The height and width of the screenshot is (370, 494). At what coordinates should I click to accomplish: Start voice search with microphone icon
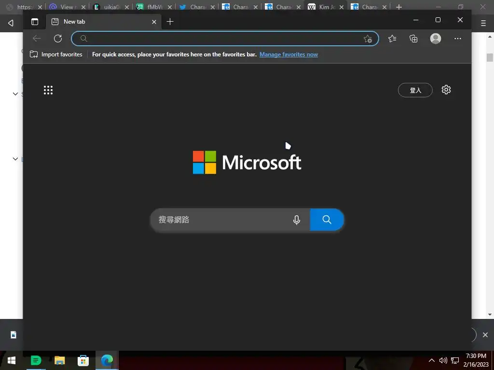click(297, 220)
